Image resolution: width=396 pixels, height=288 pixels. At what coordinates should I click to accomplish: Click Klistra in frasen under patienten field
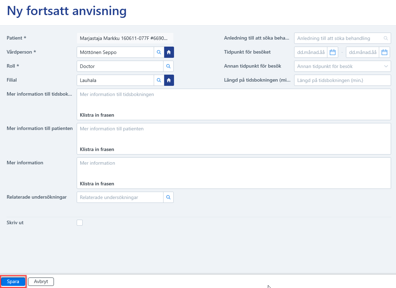pyautogui.click(x=97, y=149)
